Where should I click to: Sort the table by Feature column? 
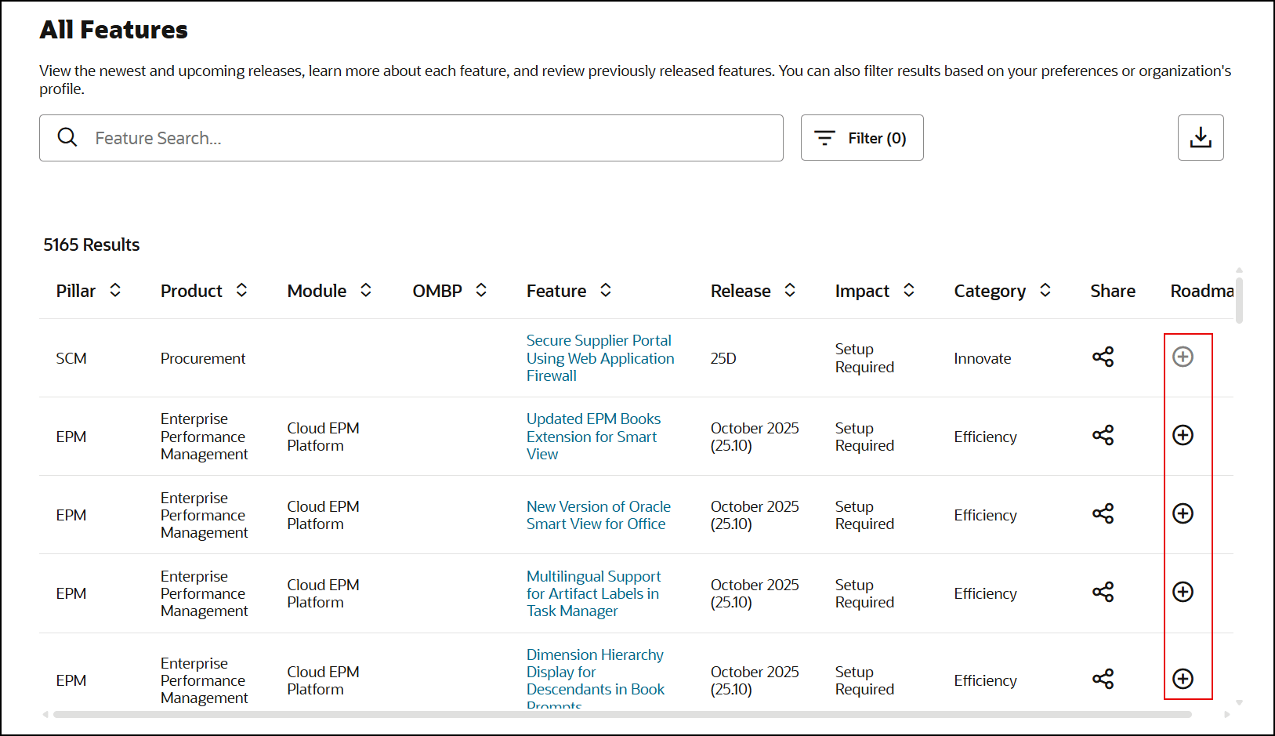(606, 290)
